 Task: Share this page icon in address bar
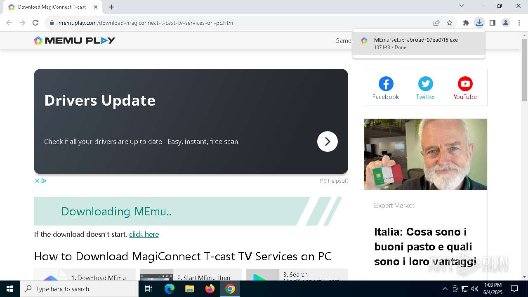click(x=436, y=23)
